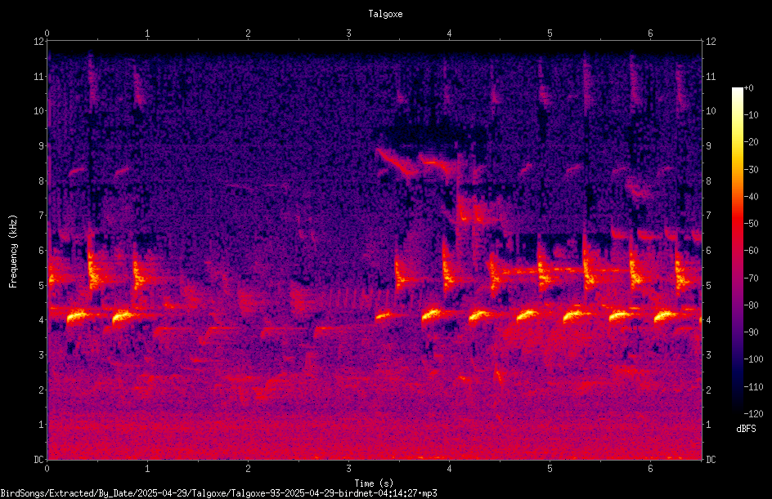The height and width of the screenshot is (499, 772).
Task: Click the 3 second tick on bottom axis
Action: point(348,469)
